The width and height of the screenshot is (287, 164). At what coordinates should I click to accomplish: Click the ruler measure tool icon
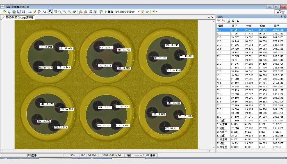click(34, 12)
